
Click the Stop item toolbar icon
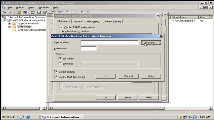[x=82, y=12]
